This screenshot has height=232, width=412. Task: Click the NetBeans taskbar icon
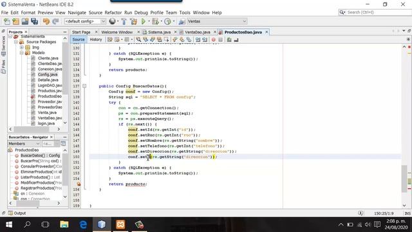(102, 224)
